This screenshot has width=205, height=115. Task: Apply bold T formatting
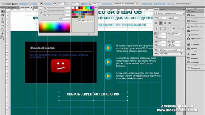(x=156, y=28)
